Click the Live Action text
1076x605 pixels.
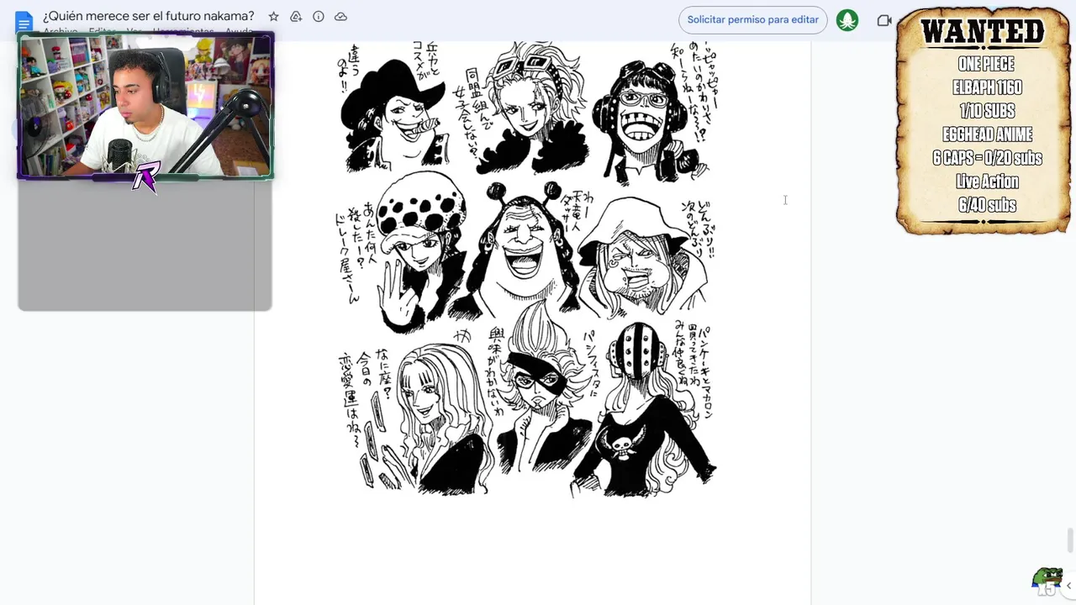(987, 181)
